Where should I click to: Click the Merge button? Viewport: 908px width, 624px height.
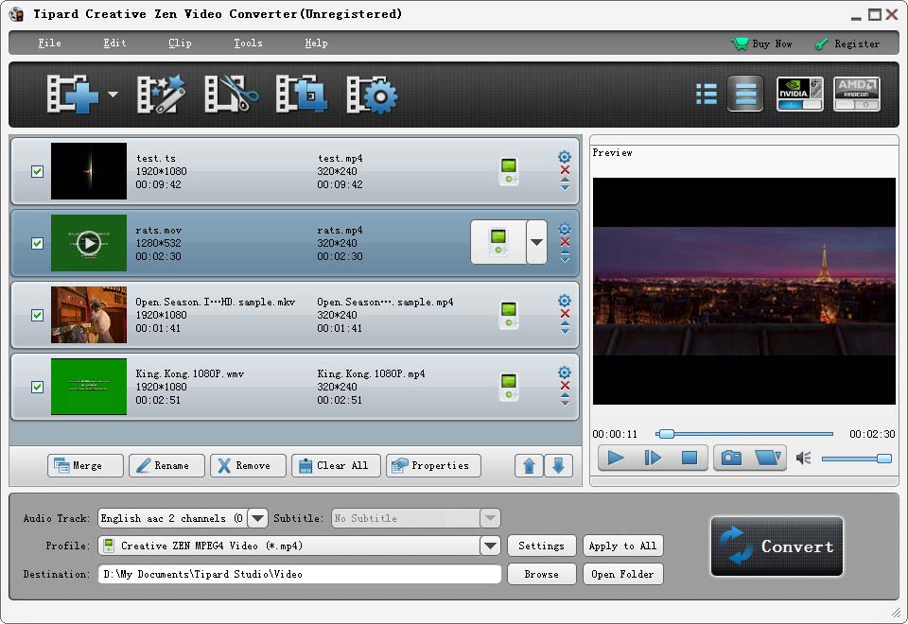point(85,465)
